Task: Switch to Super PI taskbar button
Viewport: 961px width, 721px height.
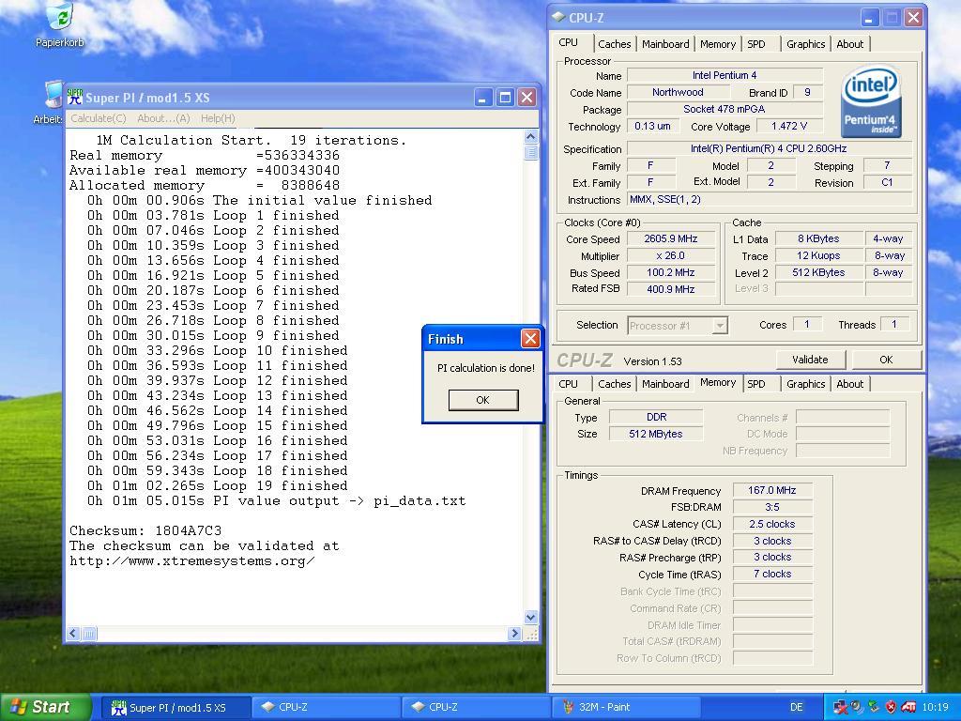Action: 175,707
